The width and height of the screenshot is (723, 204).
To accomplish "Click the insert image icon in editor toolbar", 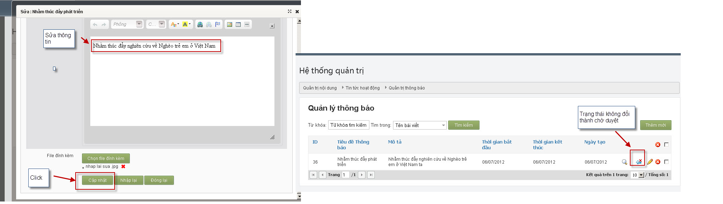I will coord(229,24).
